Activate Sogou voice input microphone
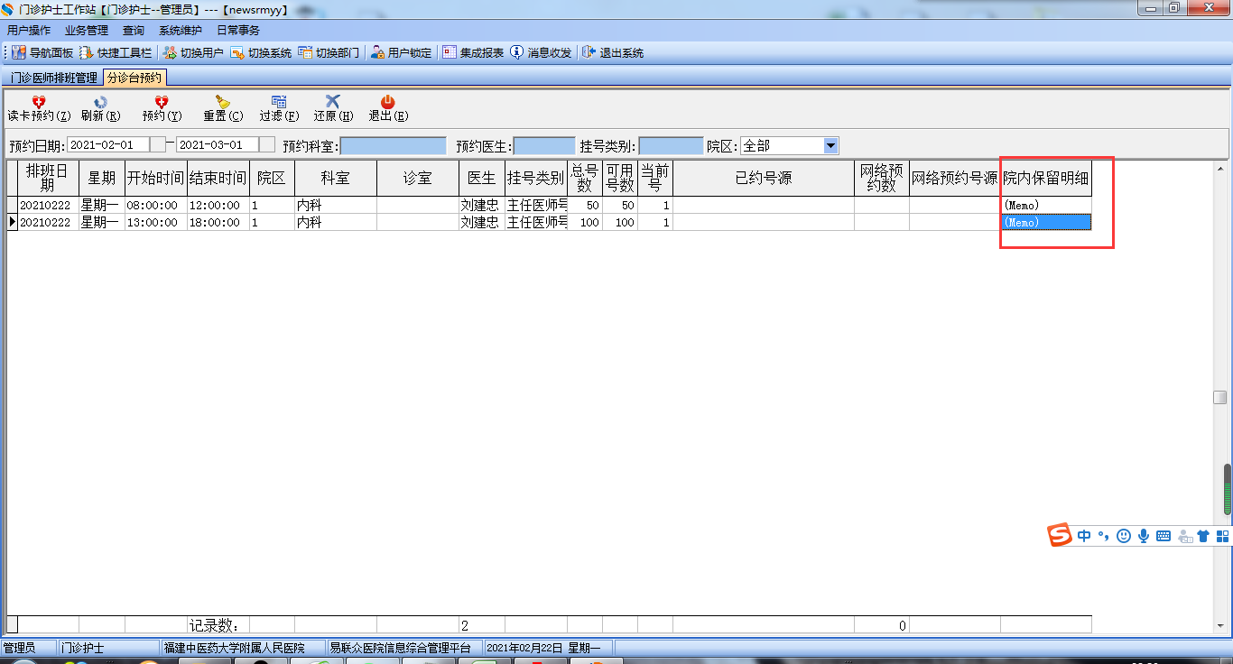 coord(1144,536)
